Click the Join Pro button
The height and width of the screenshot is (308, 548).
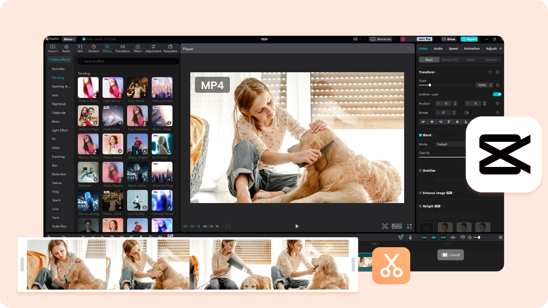424,39
